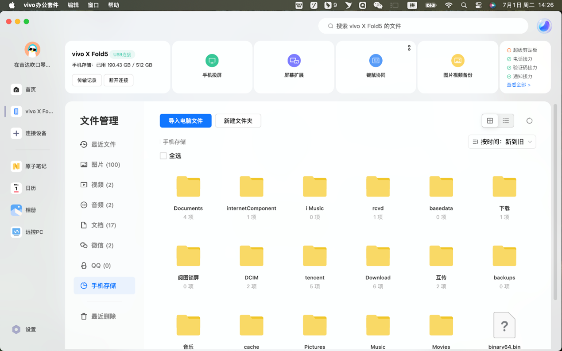Click the 连接设备 plus icon
The image size is (562, 351).
16,133
